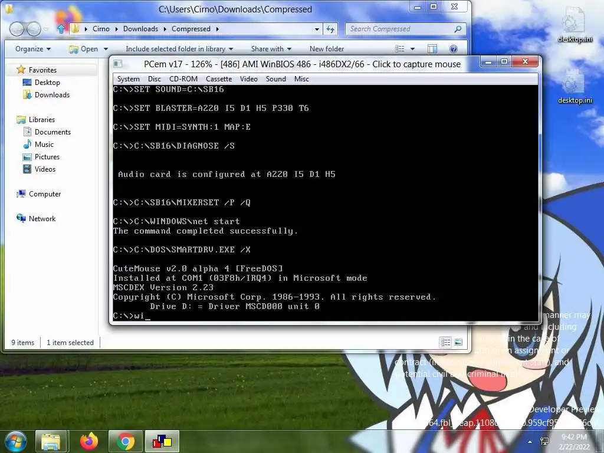
Task: Switch to large icons view in status bar
Action: [458, 342]
